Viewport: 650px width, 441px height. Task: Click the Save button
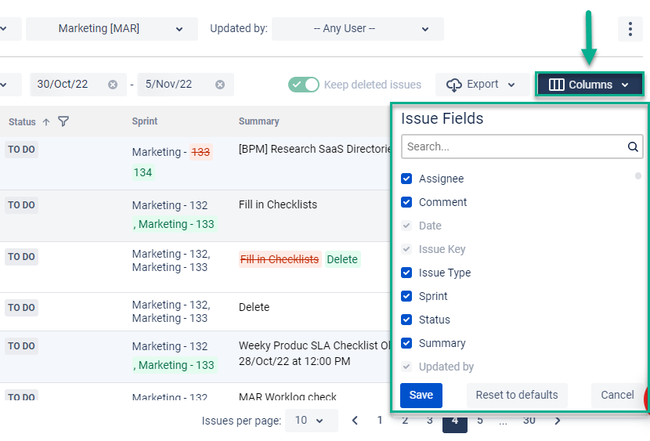click(421, 396)
